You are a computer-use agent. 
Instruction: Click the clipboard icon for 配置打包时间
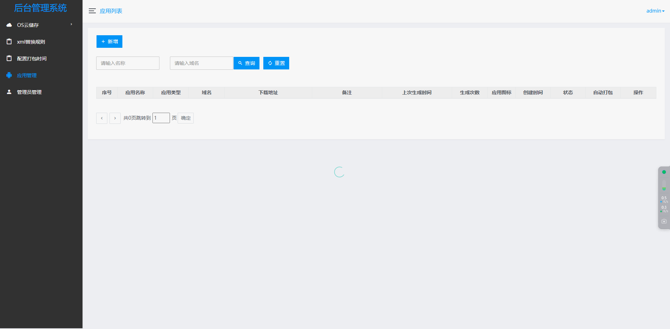9,58
